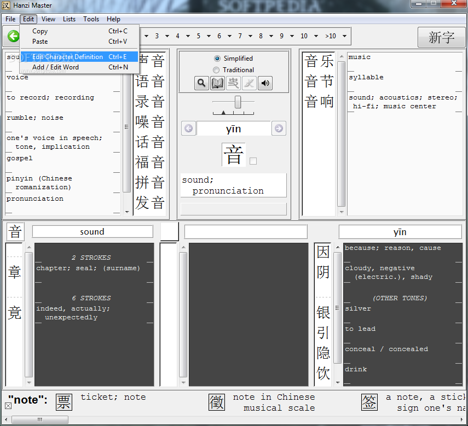468x426 pixels.
Task: Expand the 7 strokes dropdown arrow
Action: click(x=250, y=36)
